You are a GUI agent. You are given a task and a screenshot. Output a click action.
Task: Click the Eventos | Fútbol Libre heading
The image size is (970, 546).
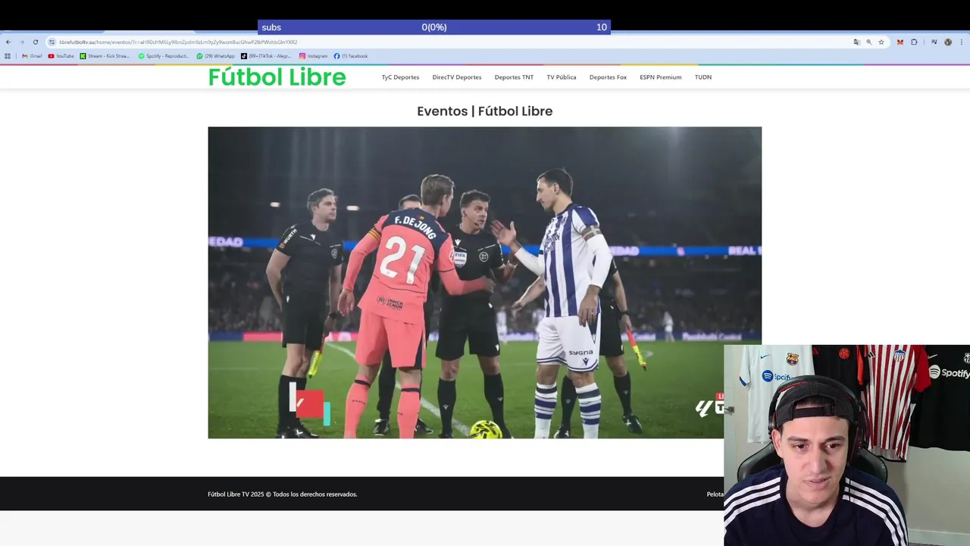[485, 111]
